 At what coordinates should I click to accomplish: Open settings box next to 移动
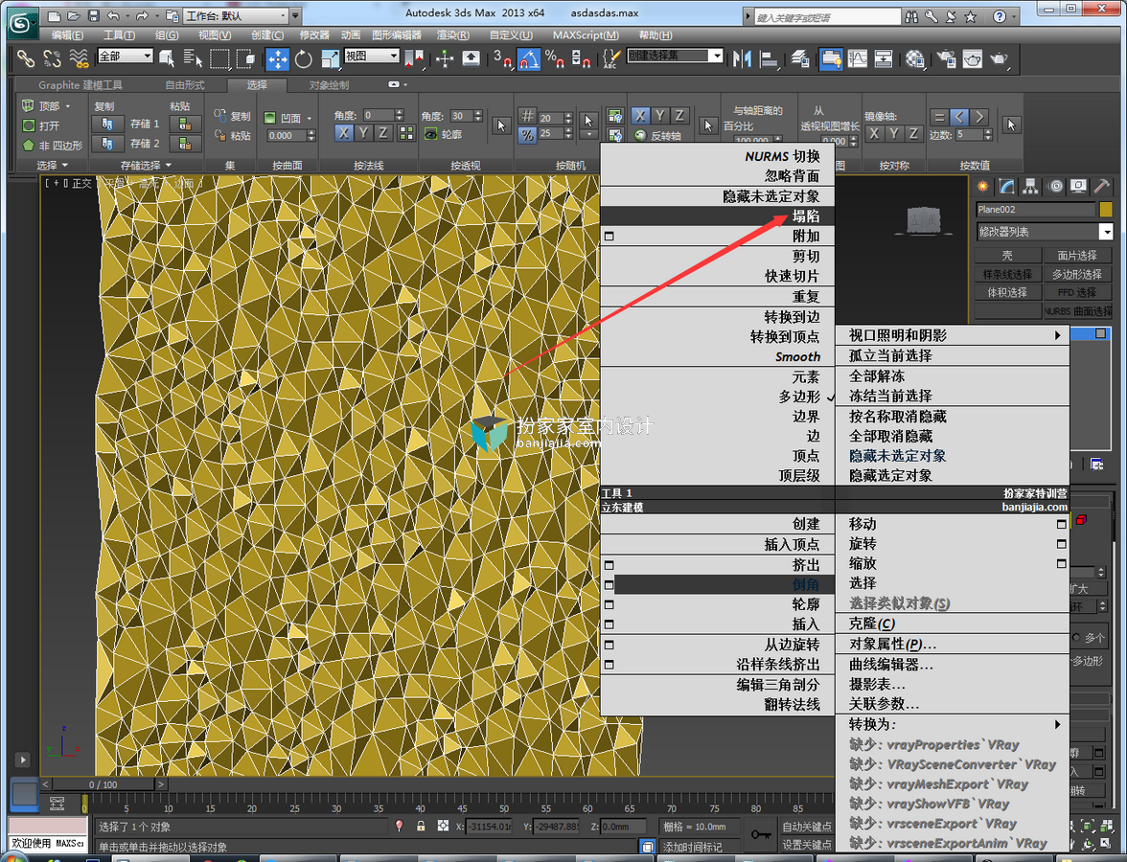pyautogui.click(x=1061, y=525)
